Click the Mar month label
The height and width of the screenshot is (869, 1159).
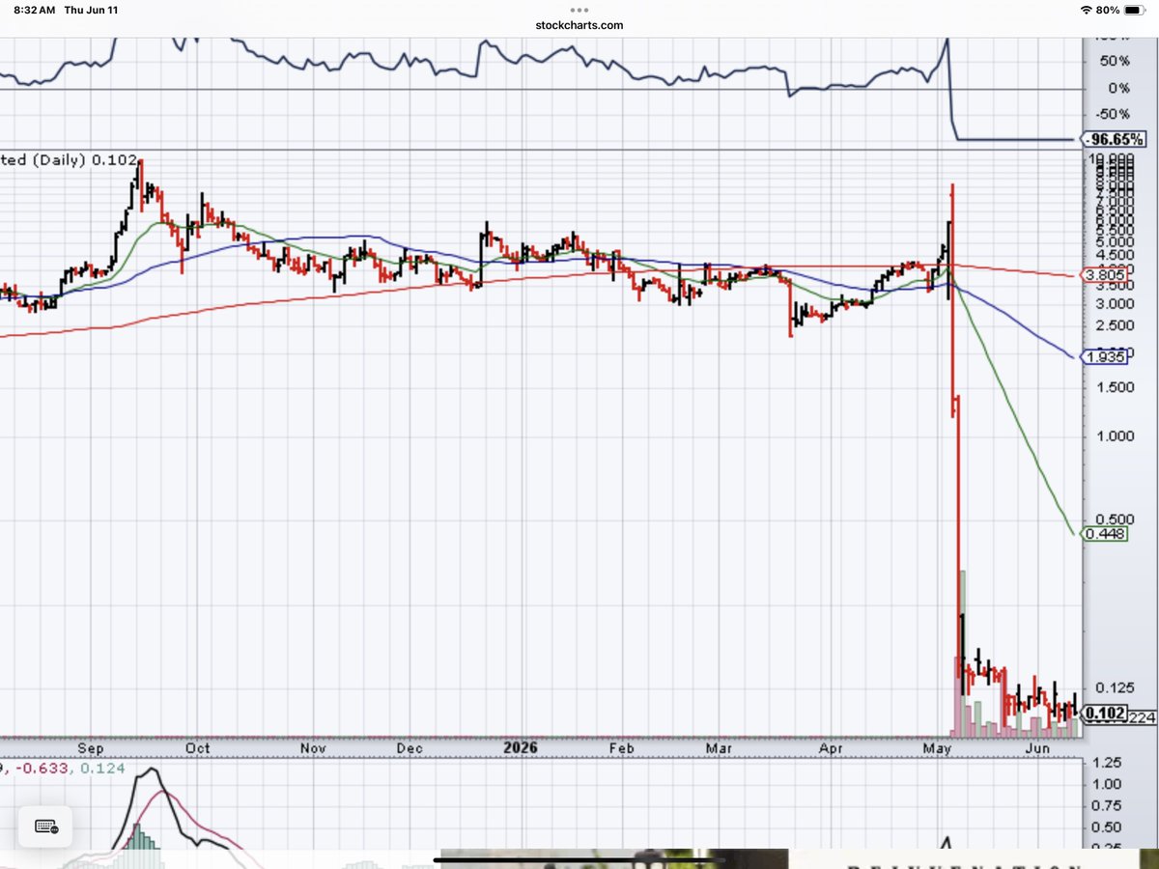[x=718, y=747]
